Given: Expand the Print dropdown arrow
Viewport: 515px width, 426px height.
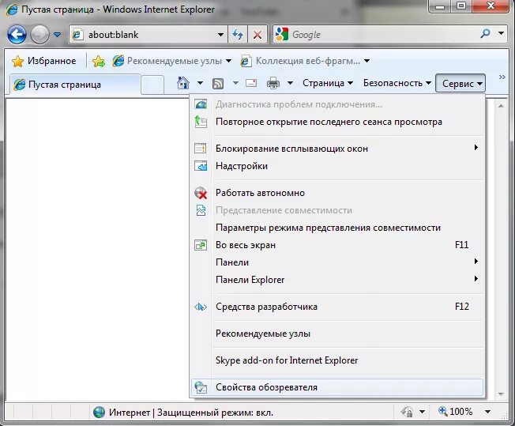Looking at the screenshot, I should pos(290,83).
